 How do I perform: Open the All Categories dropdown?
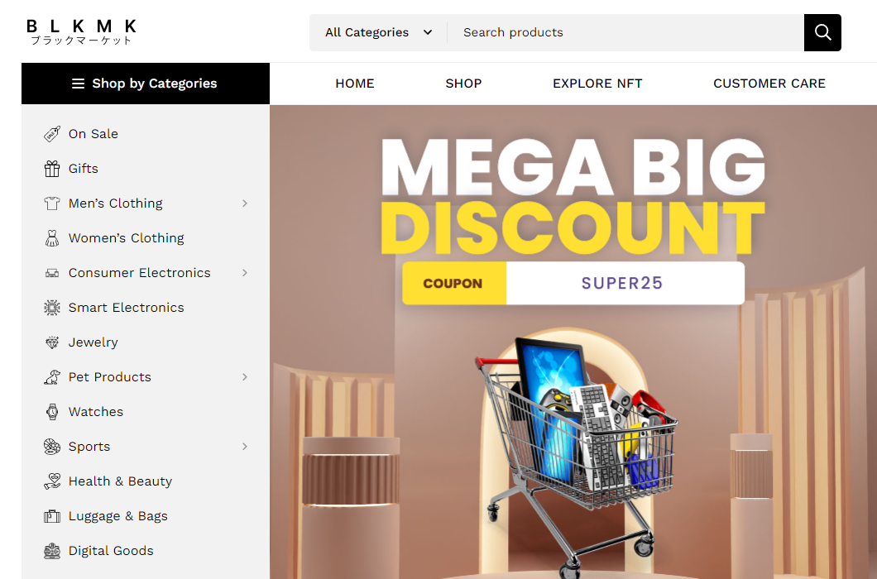coord(379,32)
